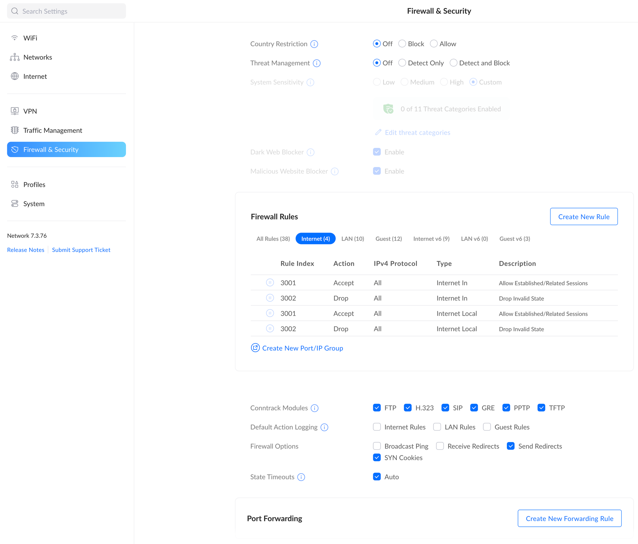Switch to the LAN (10) rules tab

click(x=352, y=239)
